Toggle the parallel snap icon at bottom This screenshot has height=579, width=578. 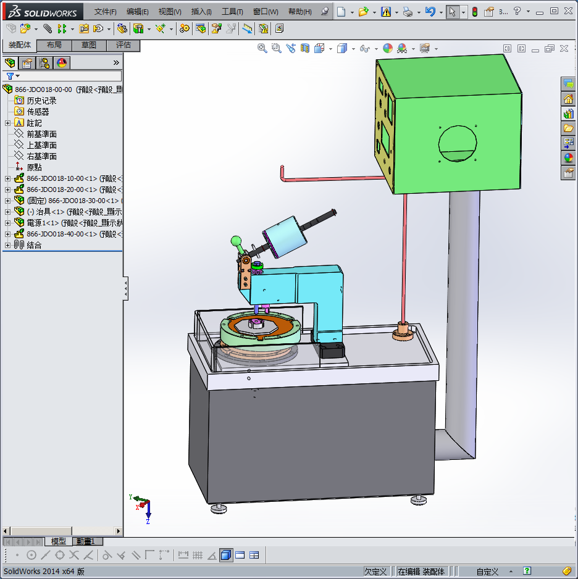click(136, 555)
